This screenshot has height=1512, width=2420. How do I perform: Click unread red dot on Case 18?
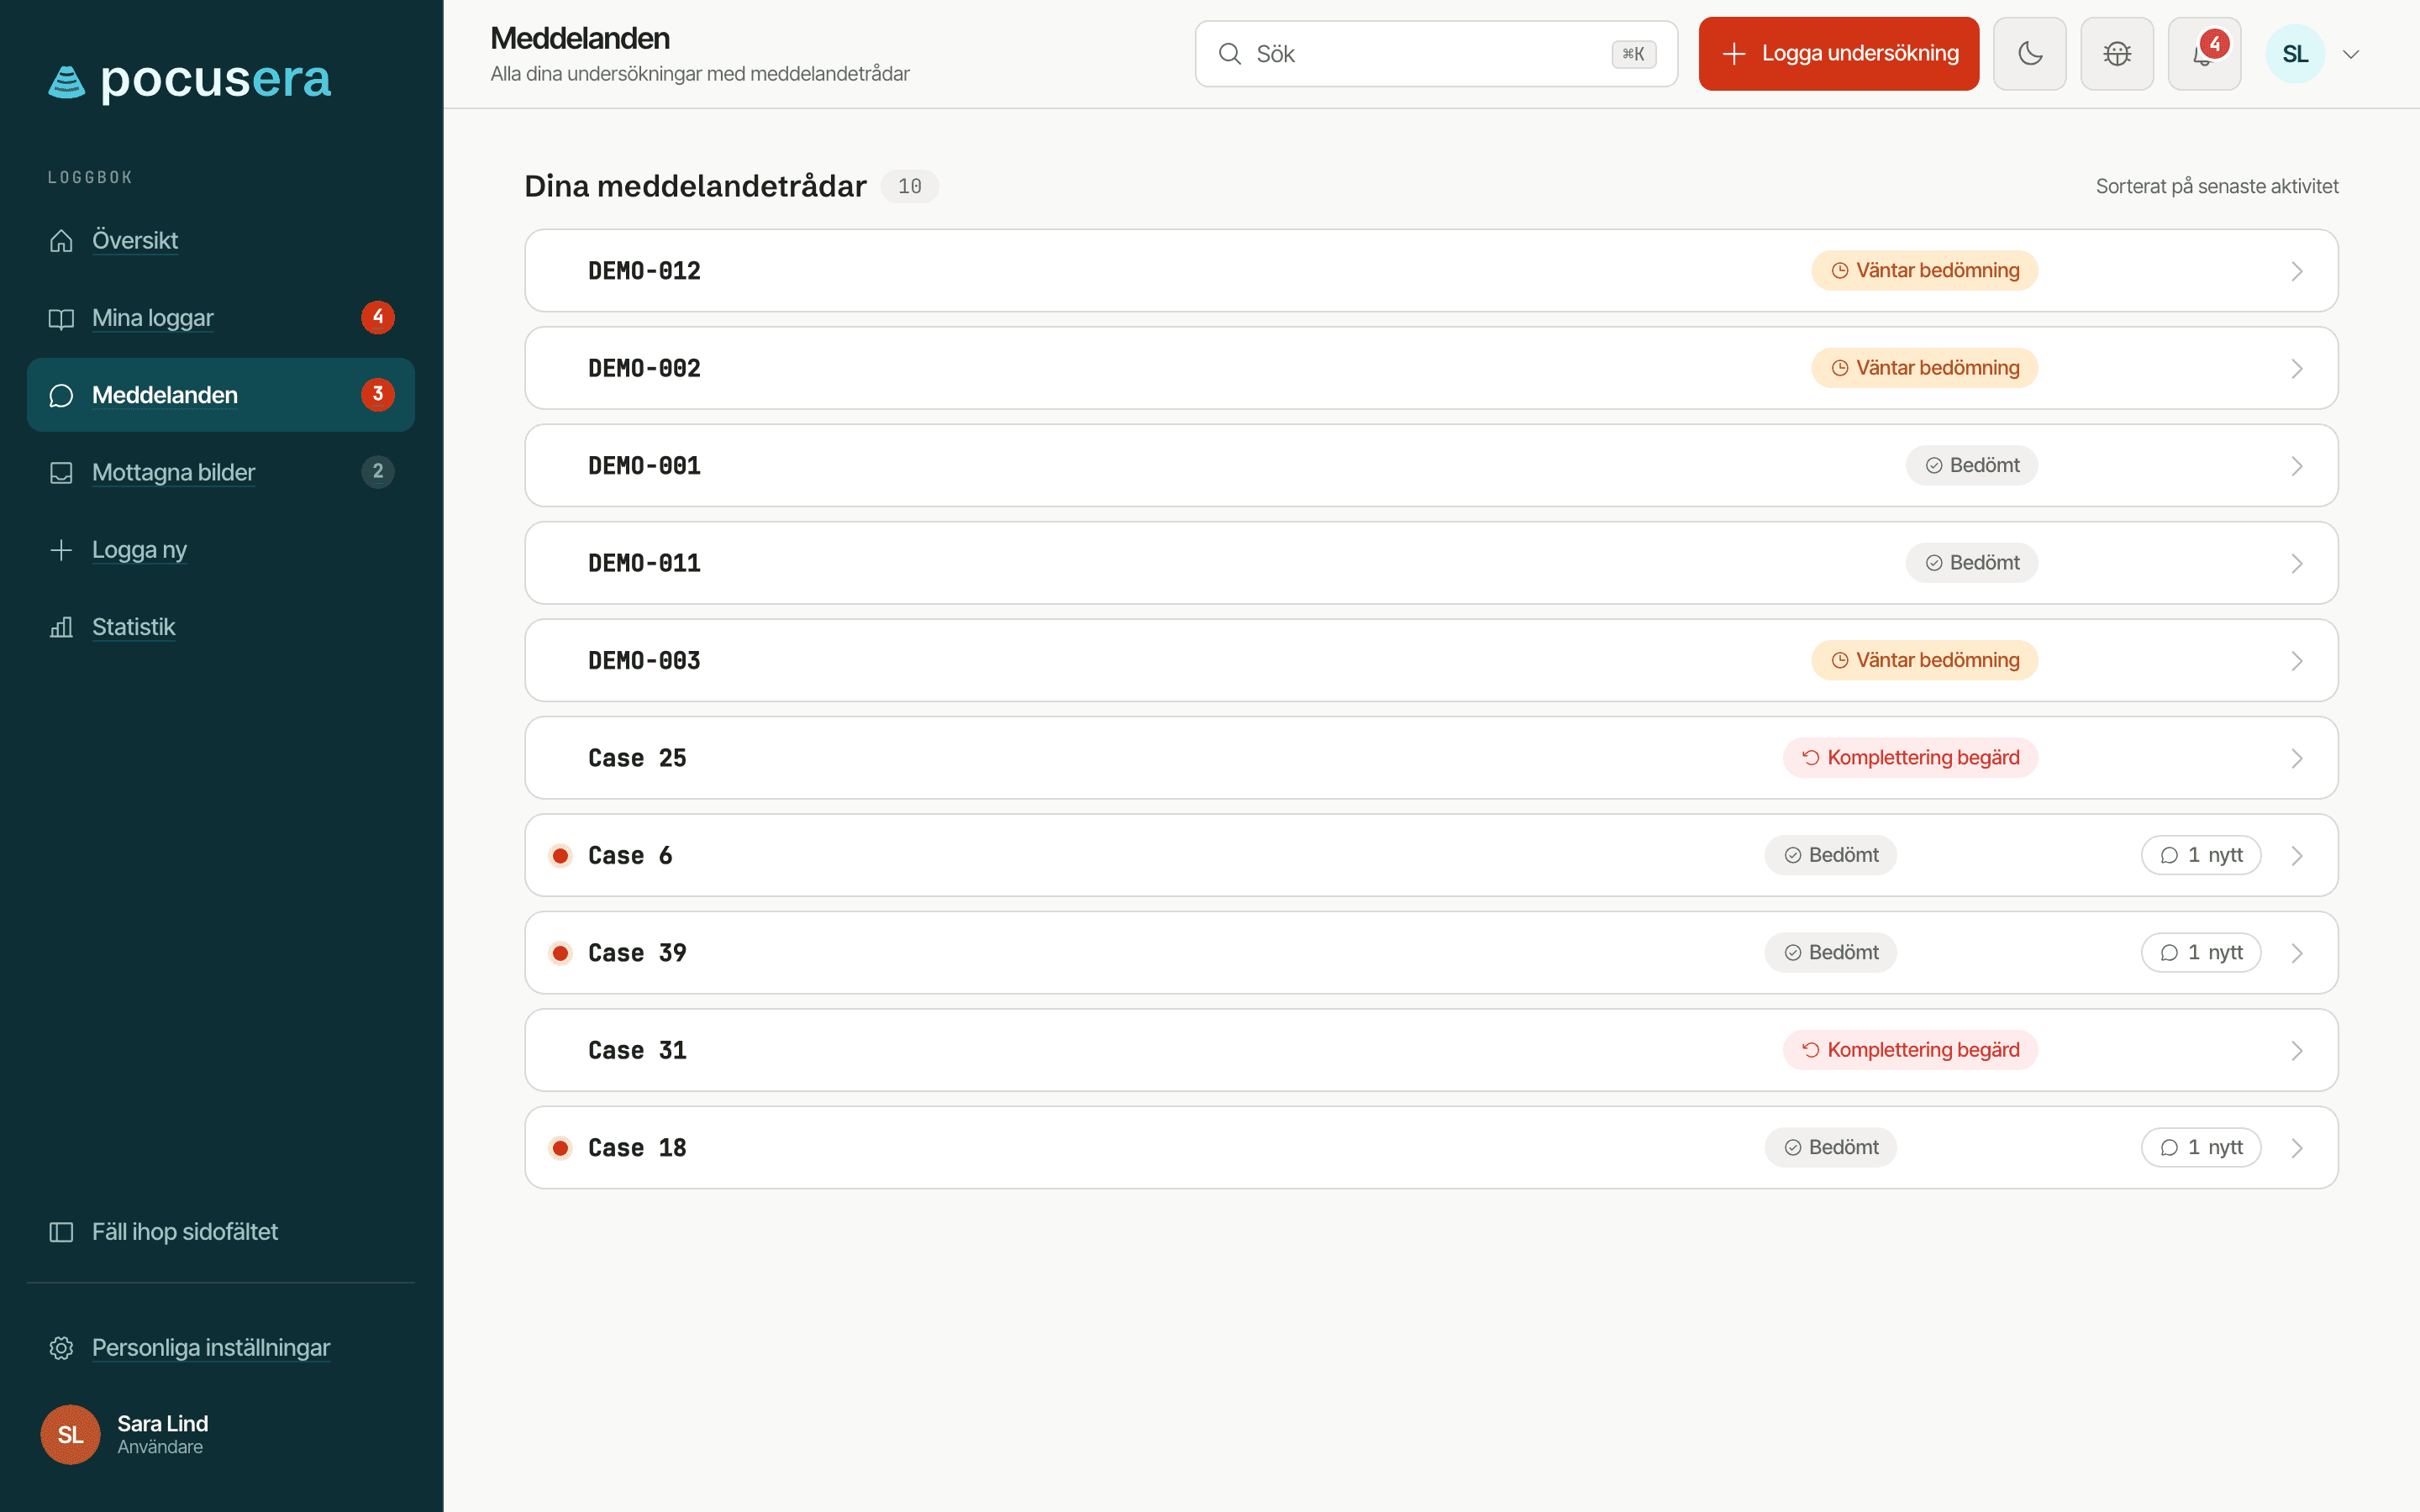pos(561,1148)
